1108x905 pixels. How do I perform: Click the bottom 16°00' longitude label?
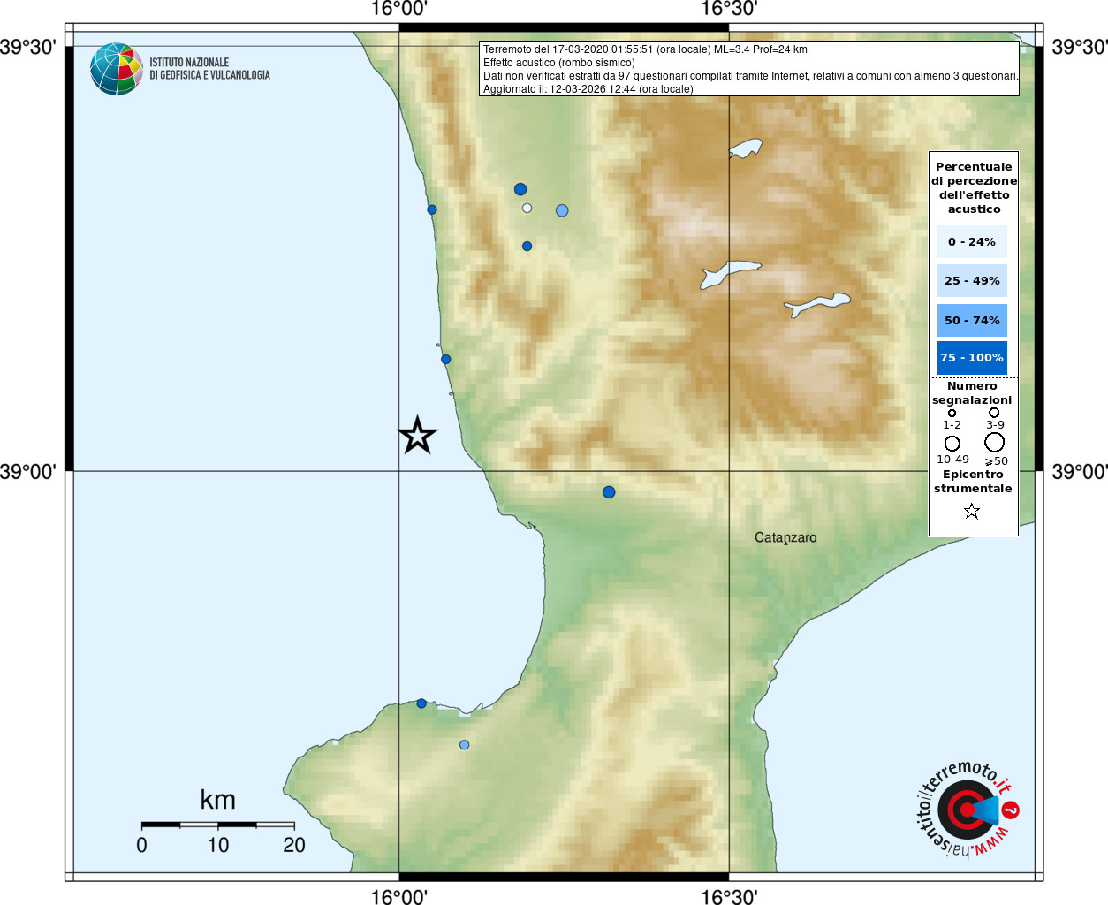[x=399, y=896]
